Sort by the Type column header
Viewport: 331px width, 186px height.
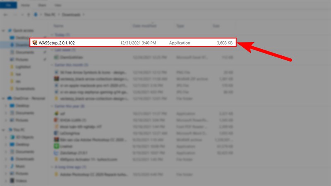(x=180, y=26)
